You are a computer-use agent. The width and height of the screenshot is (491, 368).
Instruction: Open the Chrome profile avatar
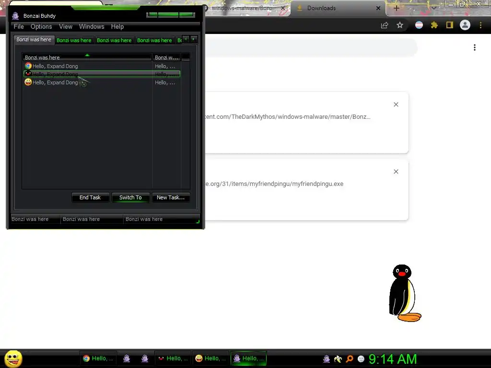tap(465, 25)
